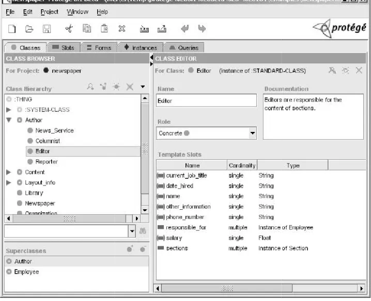
Task: Click the create note icon in Class Editor header
Action: click(346, 70)
